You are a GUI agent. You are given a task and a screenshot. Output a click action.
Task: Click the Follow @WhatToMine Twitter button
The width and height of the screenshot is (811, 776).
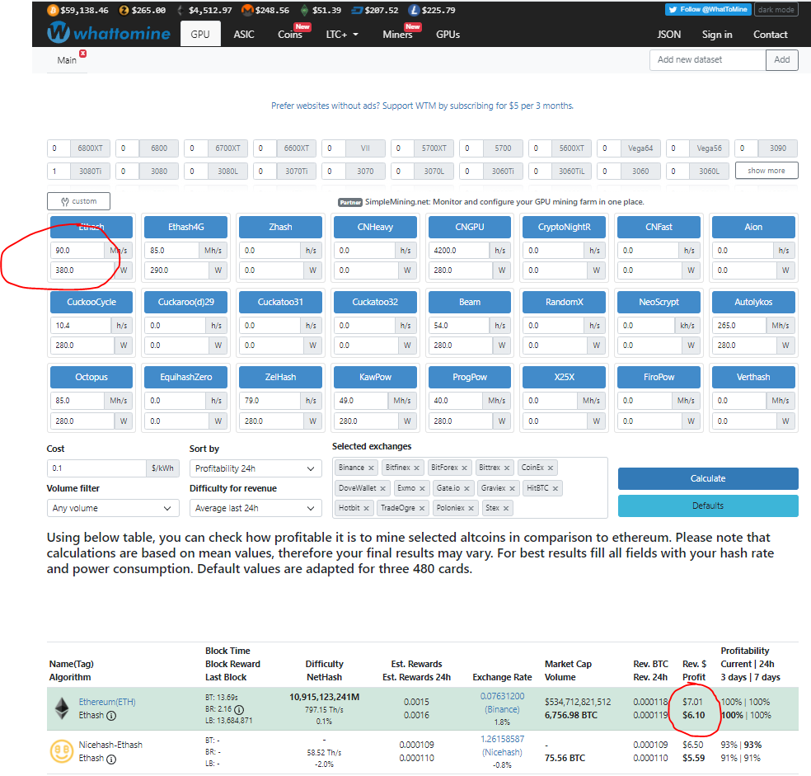point(707,9)
